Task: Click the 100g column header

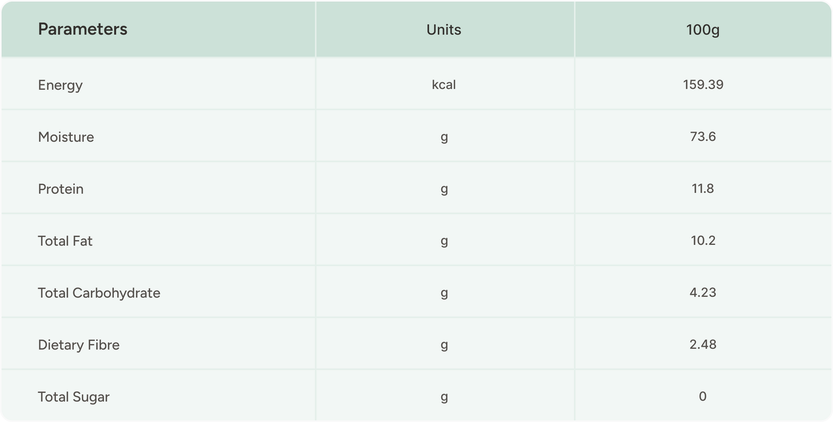Action: 702,30
